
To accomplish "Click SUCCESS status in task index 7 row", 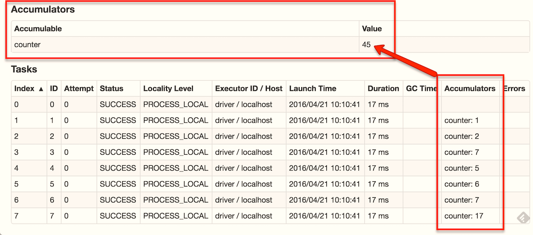I will pyautogui.click(x=118, y=216).
